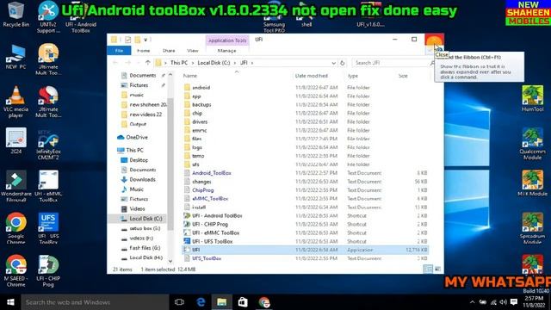This screenshot has height=310, width=551.
Task: Select Videos in navigation pane
Action: tap(137, 208)
